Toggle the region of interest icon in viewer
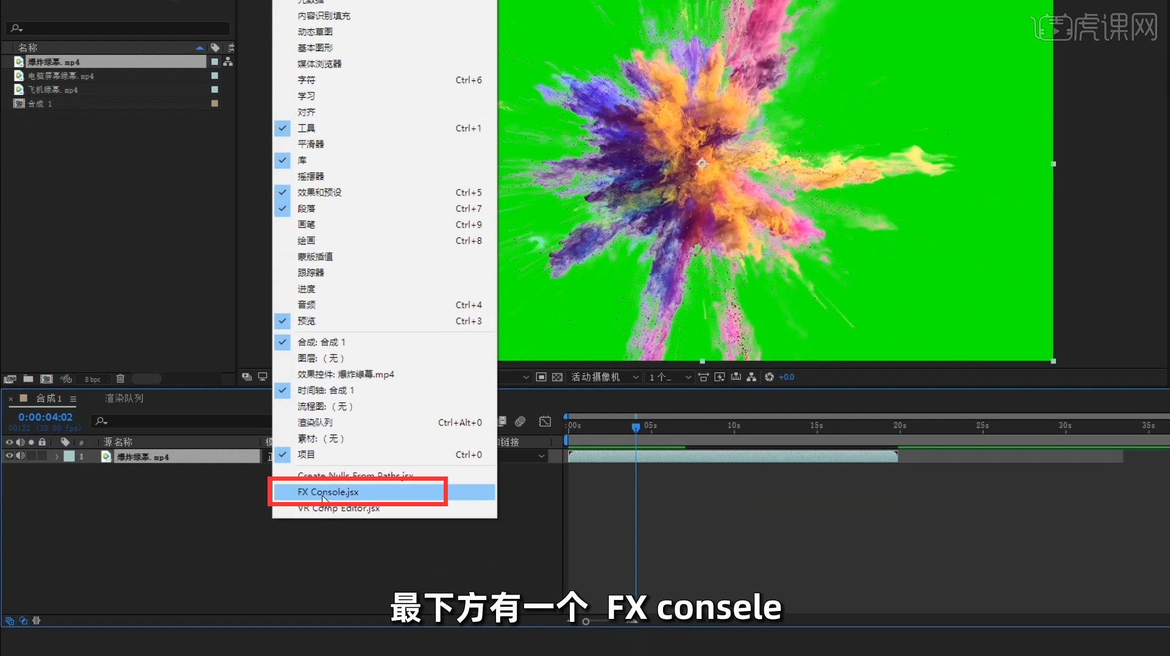The image size is (1170, 656). [x=541, y=377]
